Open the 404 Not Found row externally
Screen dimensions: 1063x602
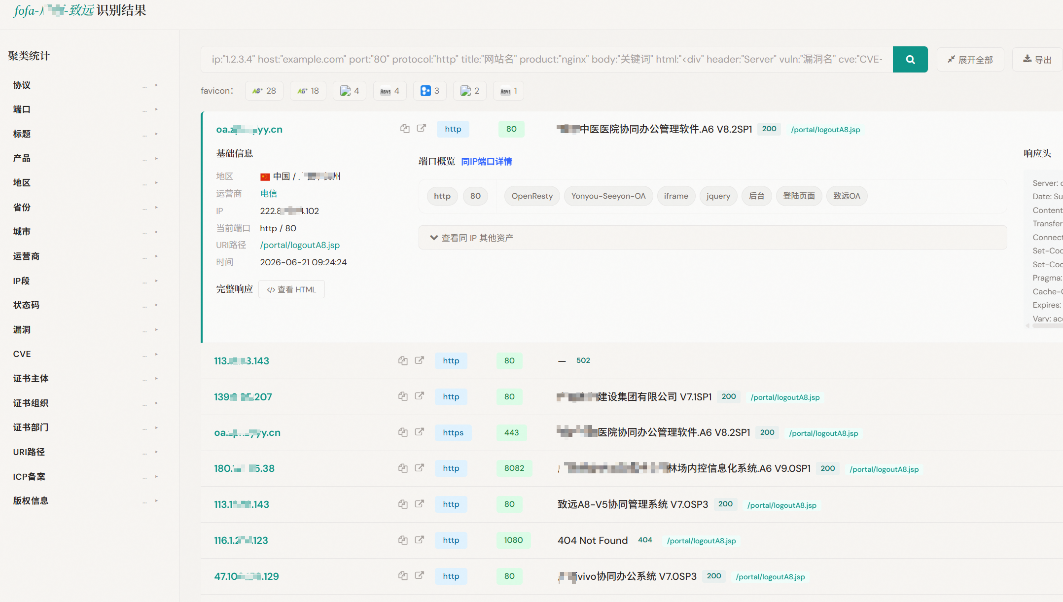click(x=419, y=540)
